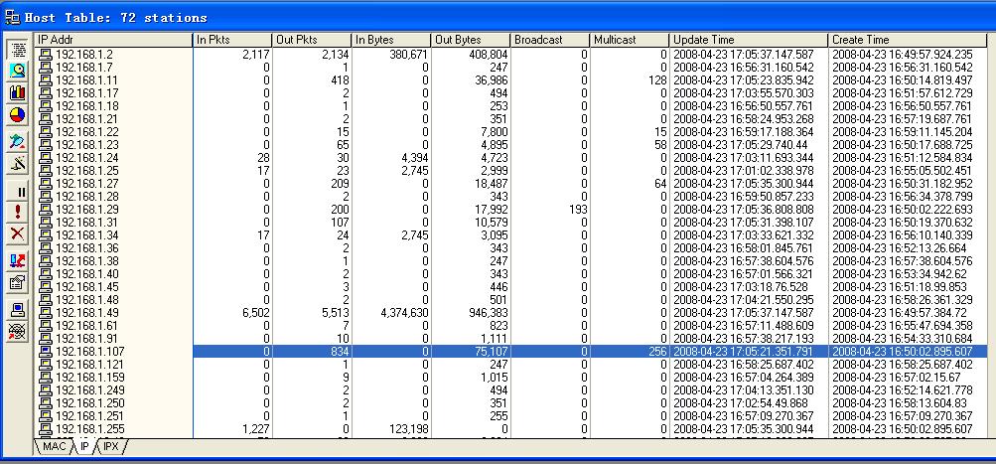Screen dimensions: 996x464
Task: Sort by the Update Time column header
Action: pos(749,40)
